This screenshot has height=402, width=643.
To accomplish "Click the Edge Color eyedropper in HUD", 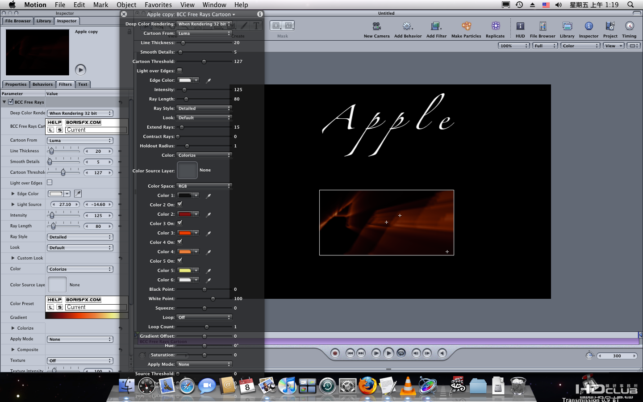I will click(208, 81).
